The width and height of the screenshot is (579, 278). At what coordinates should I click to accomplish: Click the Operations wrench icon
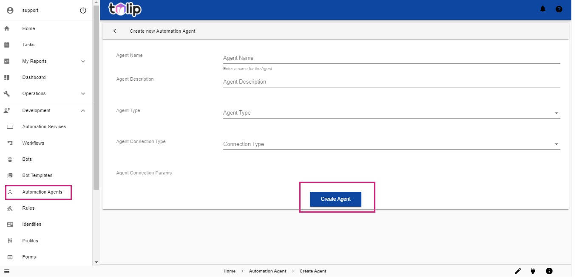tap(6, 93)
